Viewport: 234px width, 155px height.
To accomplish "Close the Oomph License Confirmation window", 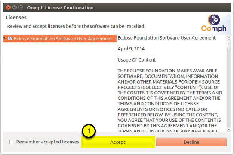I will point(8,7).
